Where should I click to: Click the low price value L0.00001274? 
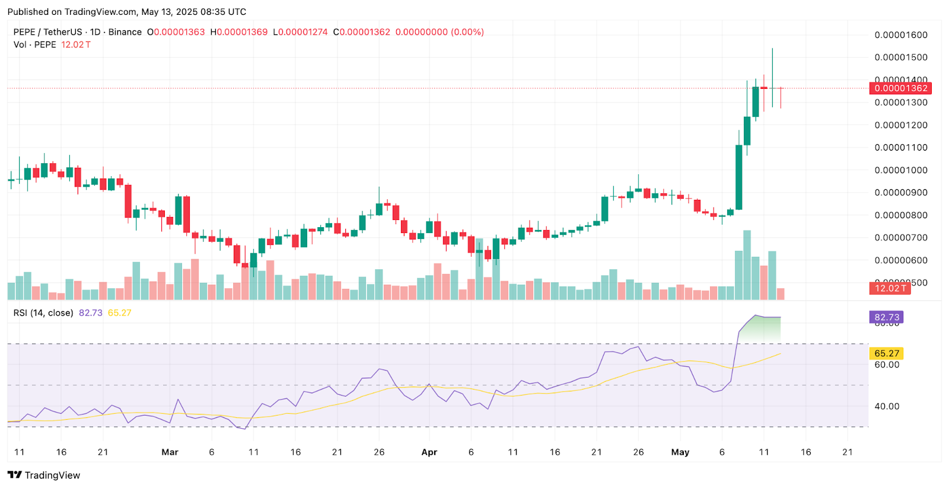[300, 32]
